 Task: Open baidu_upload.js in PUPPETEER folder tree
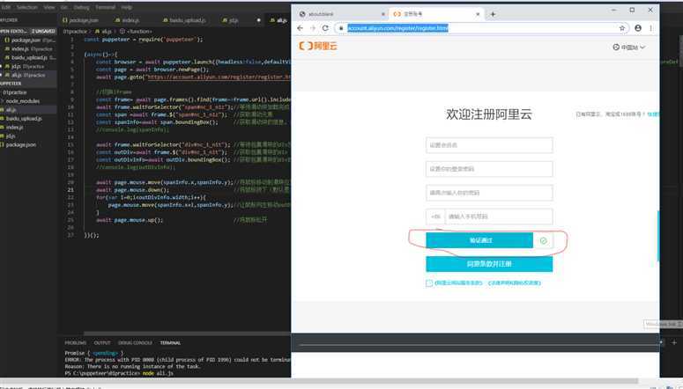(28, 118)
